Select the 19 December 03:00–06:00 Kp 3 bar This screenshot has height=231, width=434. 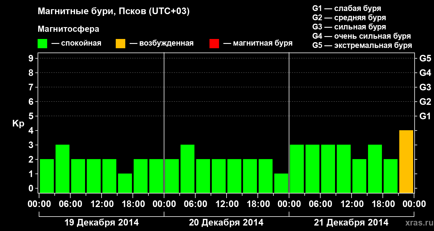pyautogui.click(x=62, y=169)
